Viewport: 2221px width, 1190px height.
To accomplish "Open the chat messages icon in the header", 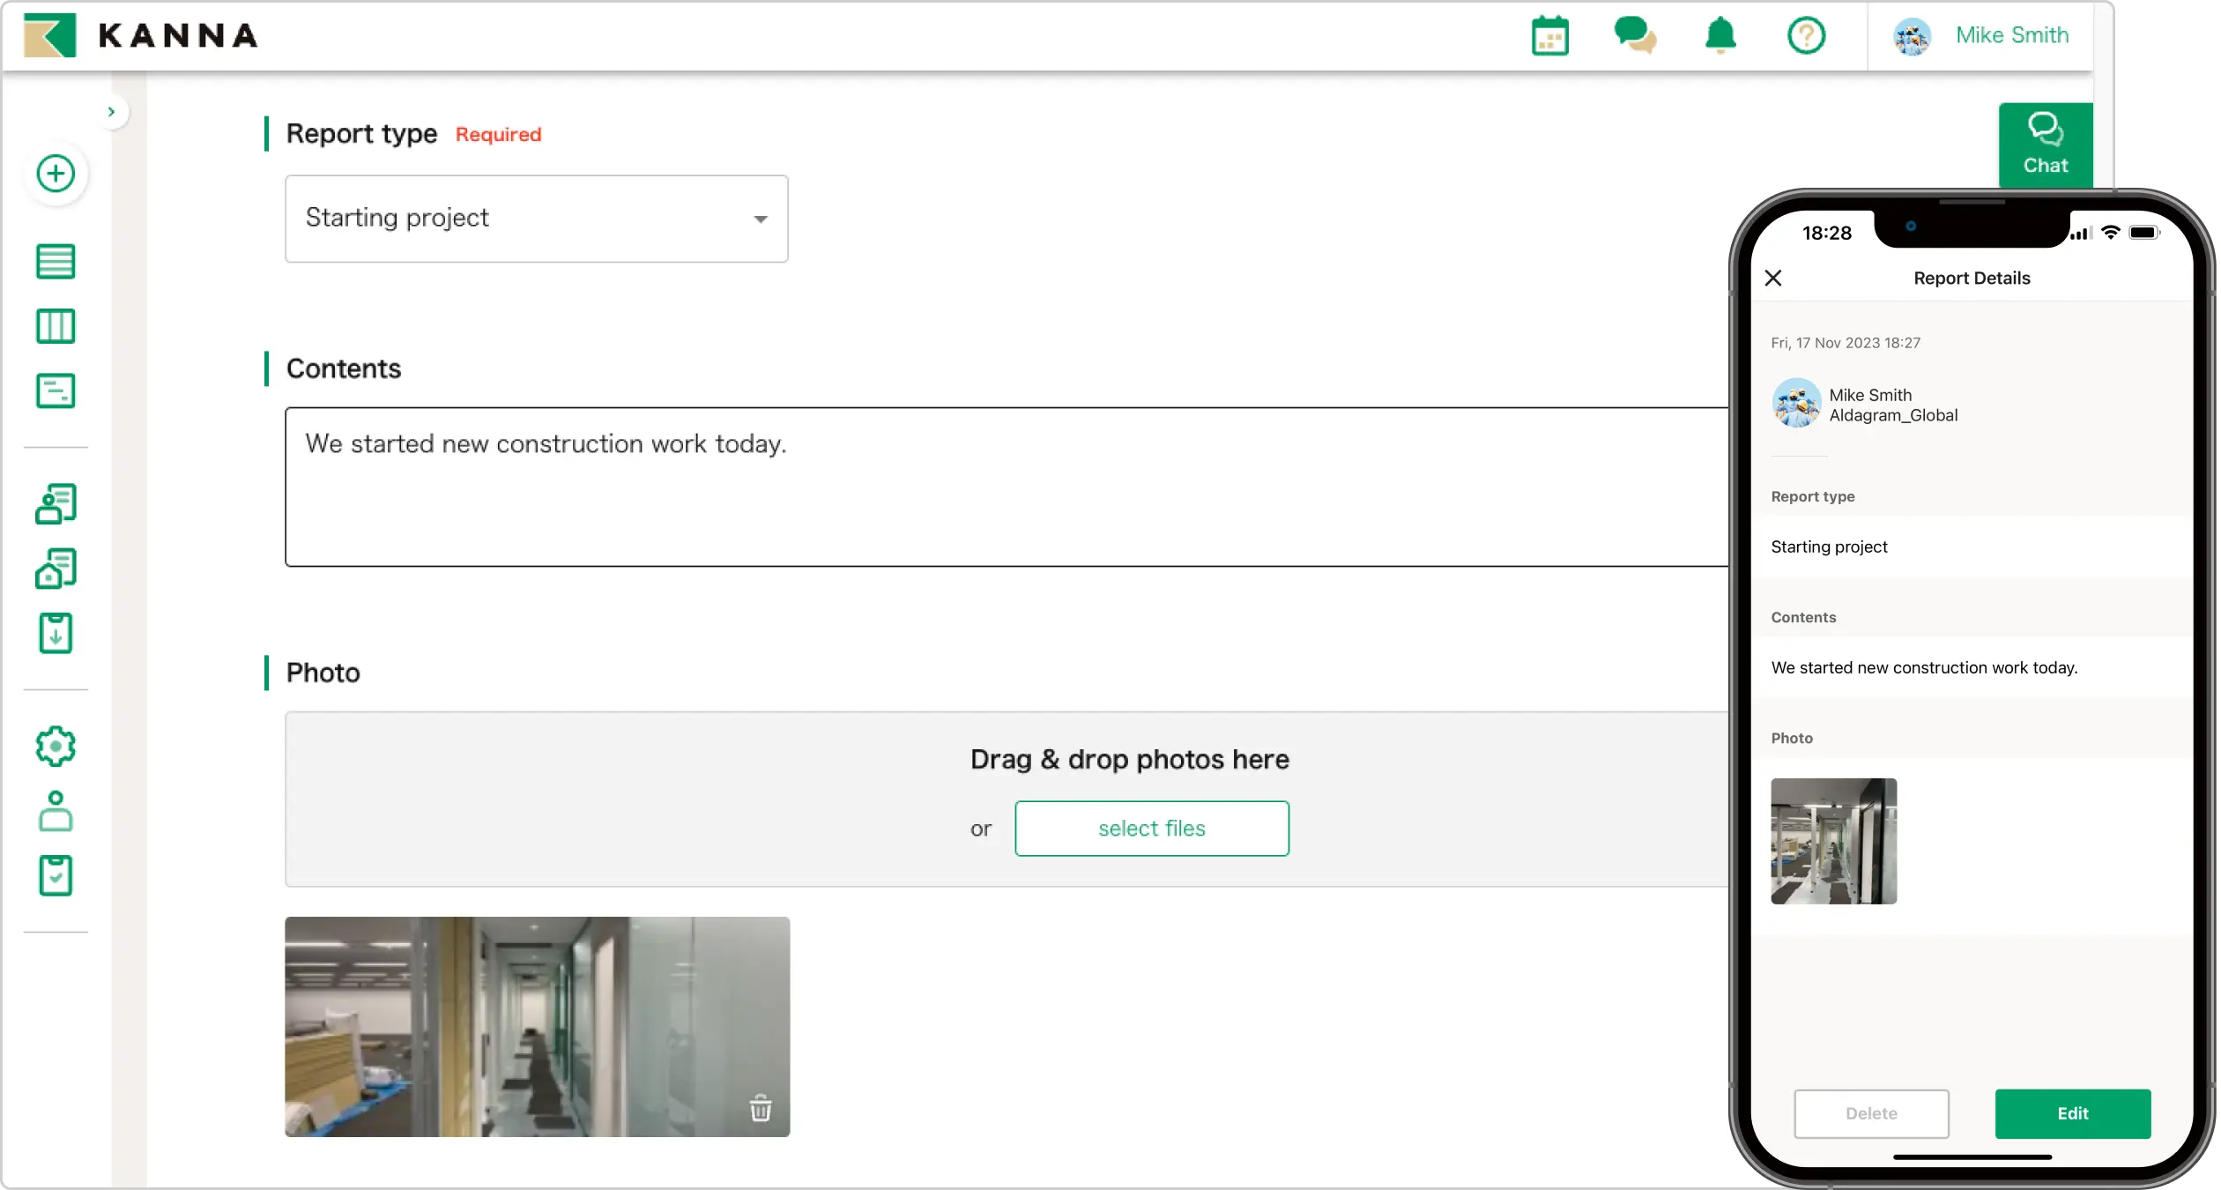I will coord(1635,36).
